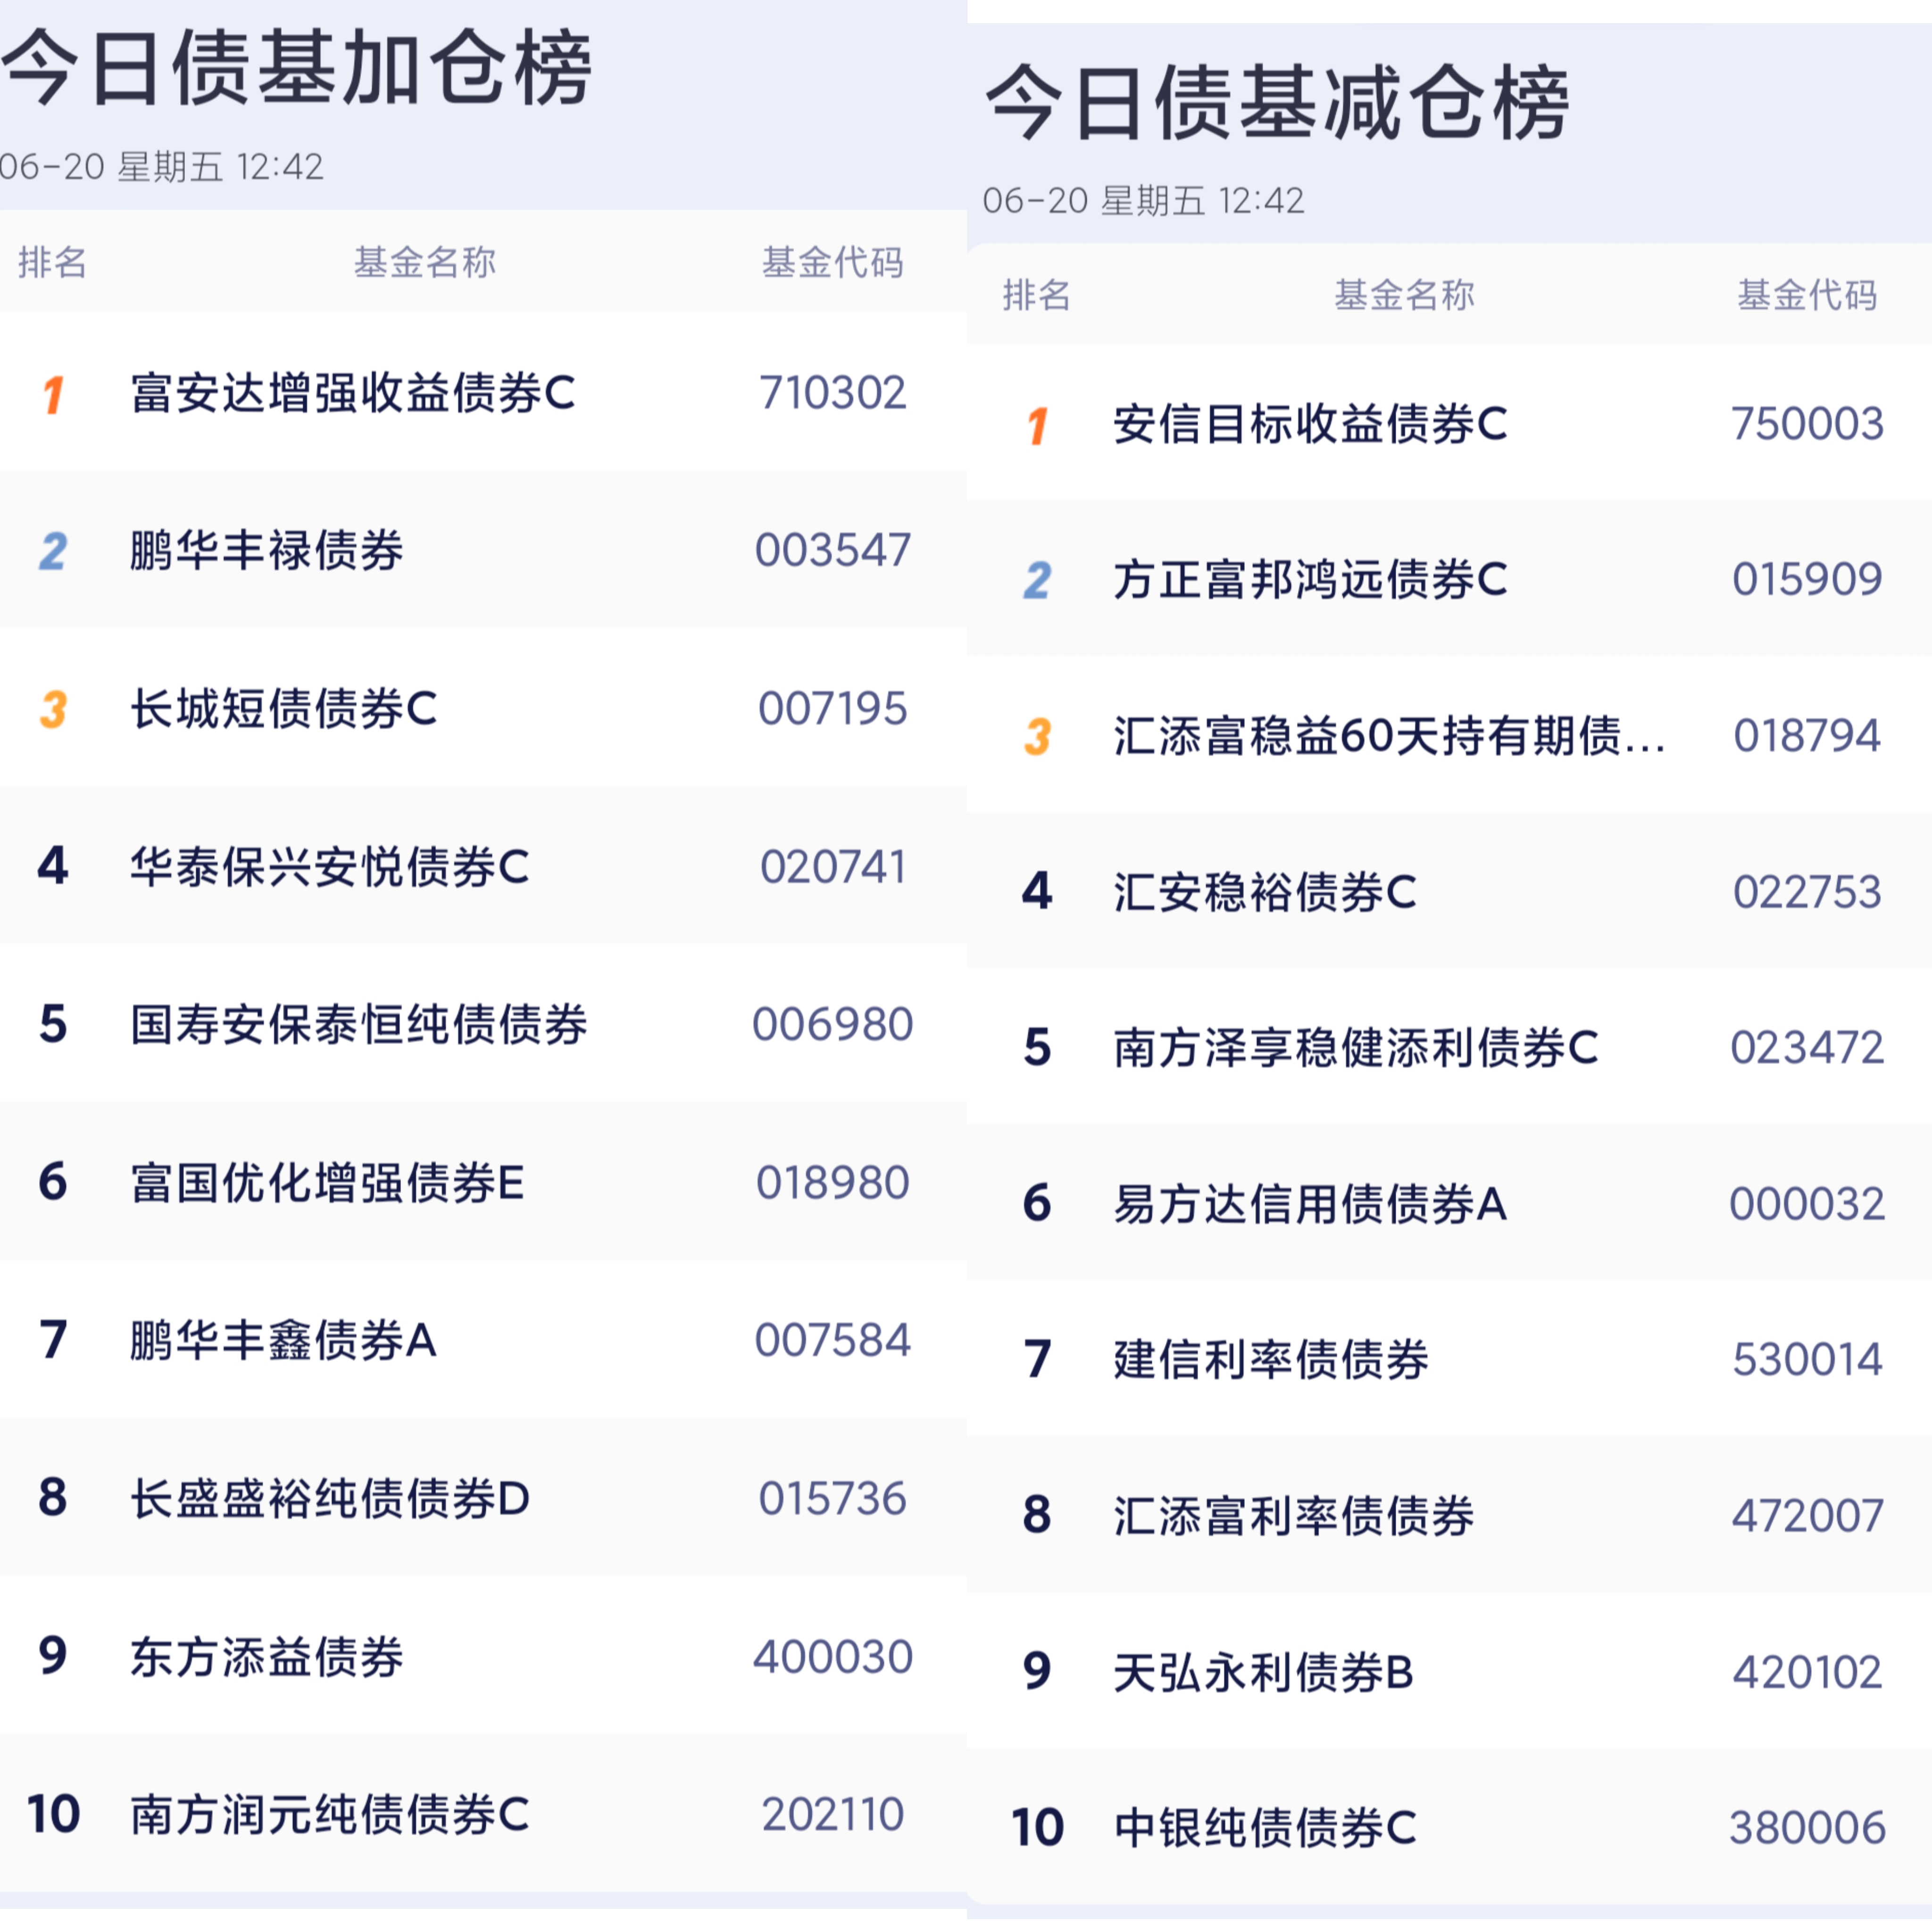Sort by 基金名称 header in 减仓榜
The height and width of the screenshot is (1932, 1932).
click(1404, 294)
